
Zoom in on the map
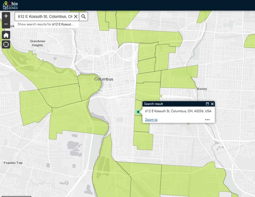click(x=6, y=16)
